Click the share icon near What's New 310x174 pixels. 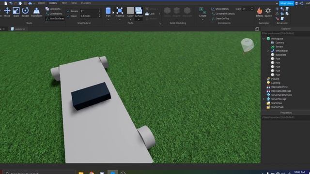pyautogui.click(x=301, y=3)
